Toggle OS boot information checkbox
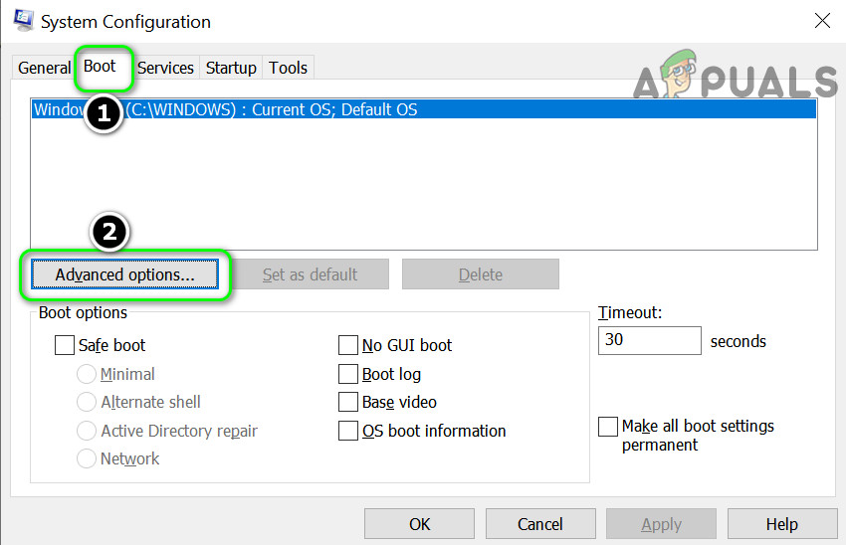This screenshot has width=846, height=545. point(348,432)
